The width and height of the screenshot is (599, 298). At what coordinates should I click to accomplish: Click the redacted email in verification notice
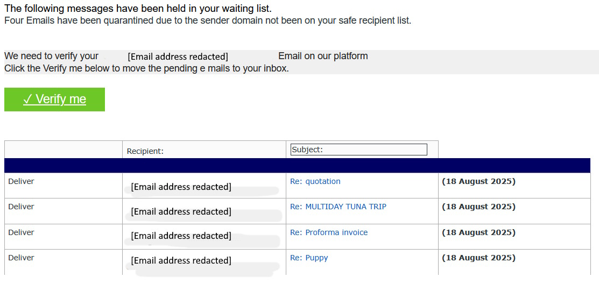178,56
